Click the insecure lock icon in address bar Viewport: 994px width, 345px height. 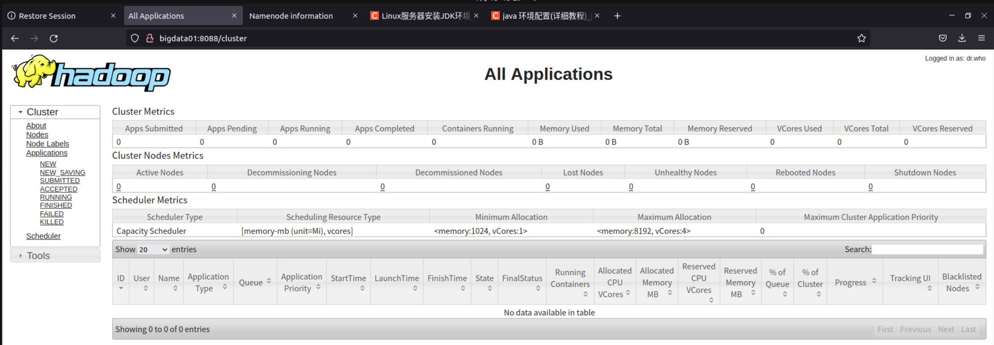[150, 39]
